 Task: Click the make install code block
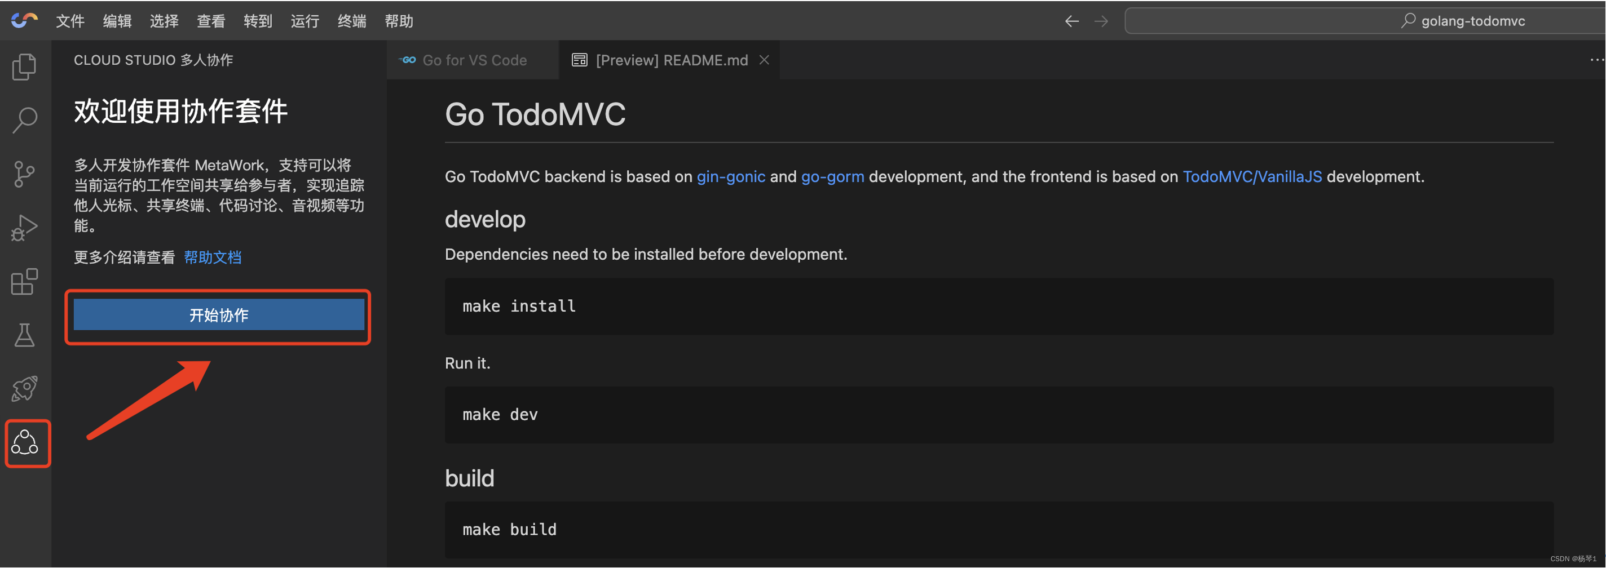point(999,307)
